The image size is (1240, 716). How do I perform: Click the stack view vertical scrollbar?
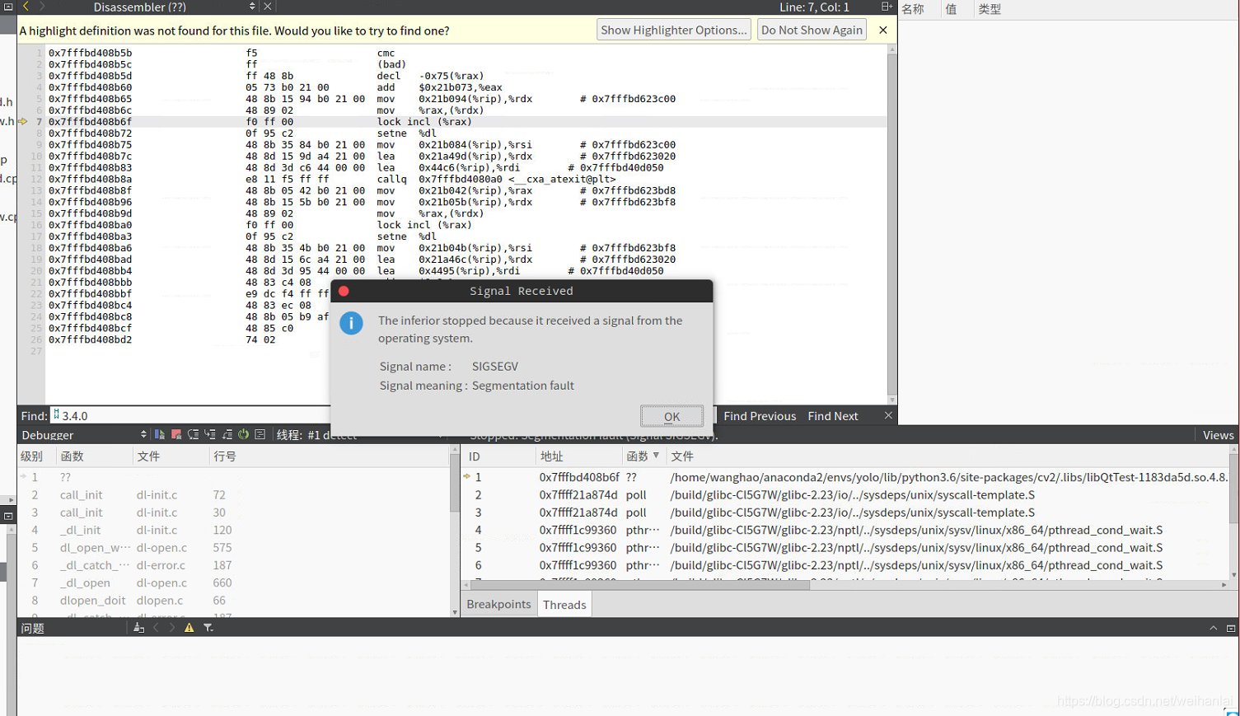click(455, 531)
